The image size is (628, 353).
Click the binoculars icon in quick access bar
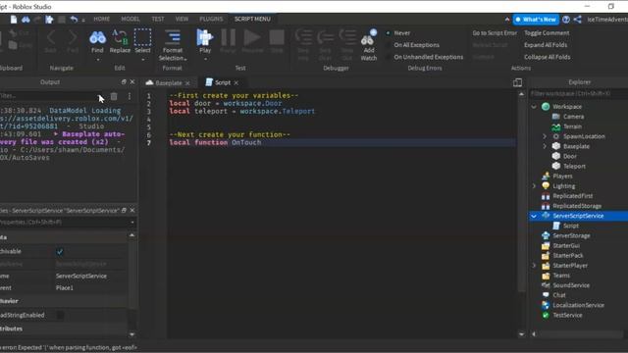click(26, 20)
